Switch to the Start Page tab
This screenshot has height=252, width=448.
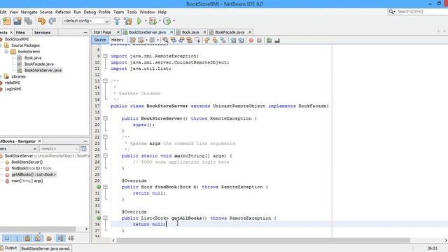pyautogui.click(x=102, y=32)
